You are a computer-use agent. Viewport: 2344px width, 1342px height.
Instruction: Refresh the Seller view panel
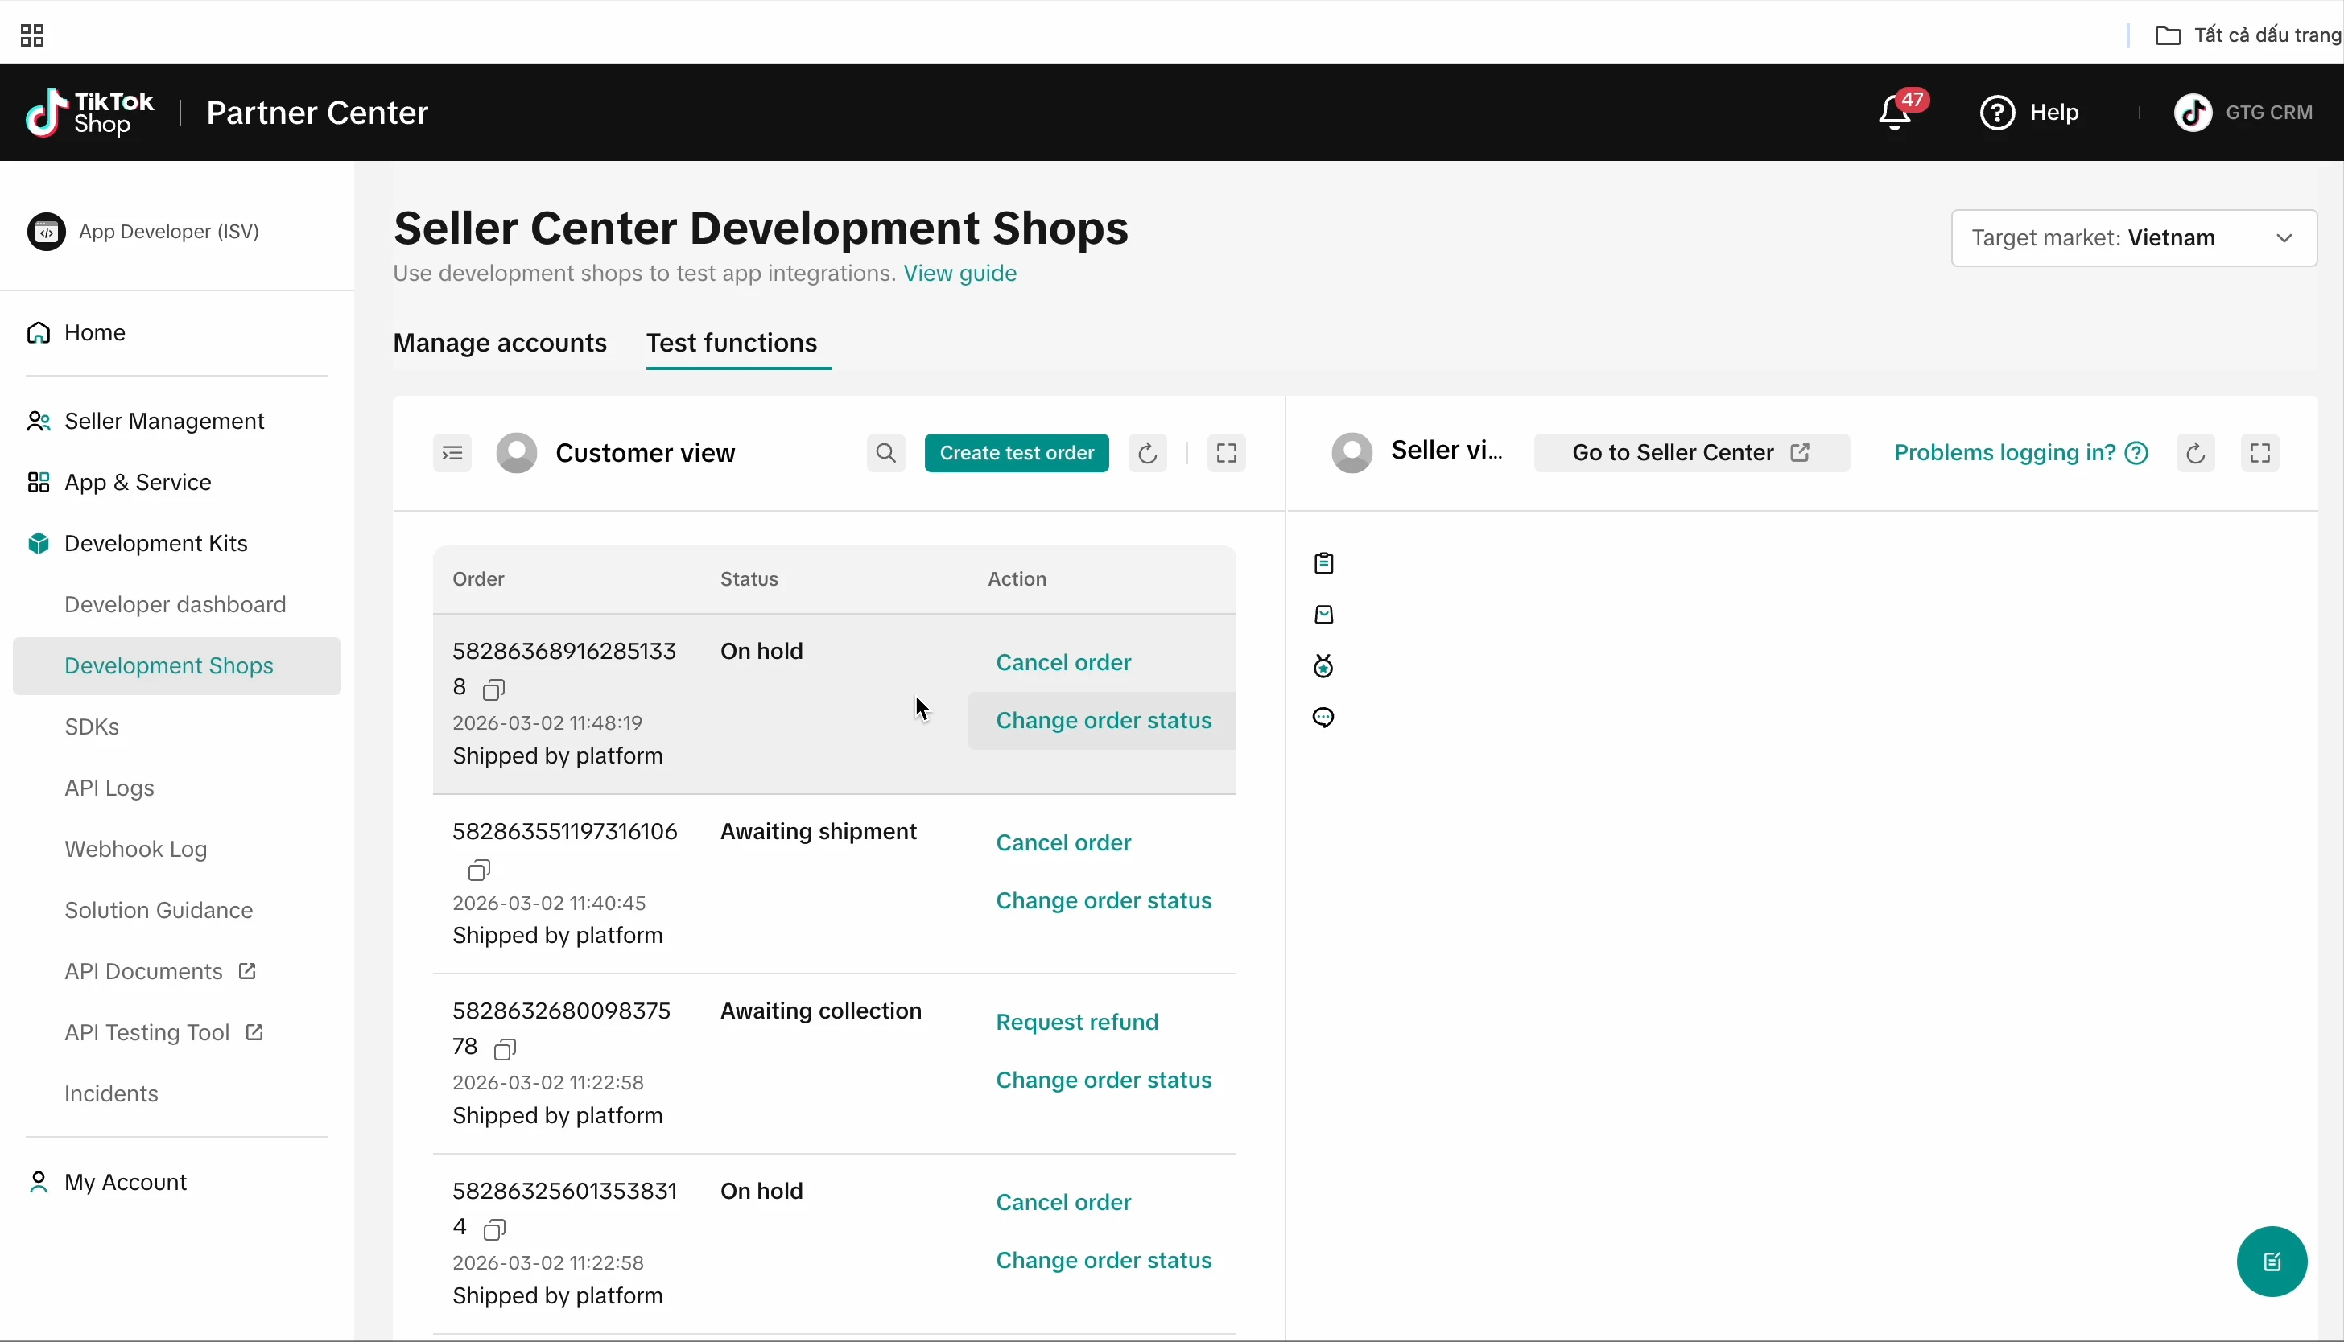[2194, 452]
